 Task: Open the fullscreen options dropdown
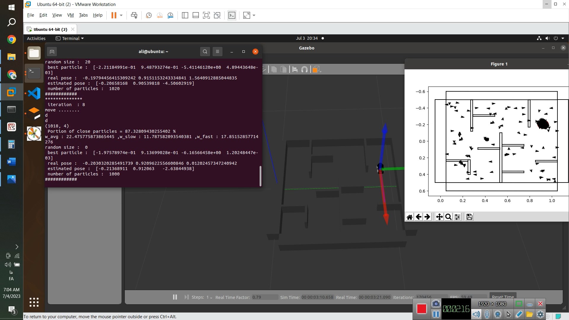[x=253, y=15]
